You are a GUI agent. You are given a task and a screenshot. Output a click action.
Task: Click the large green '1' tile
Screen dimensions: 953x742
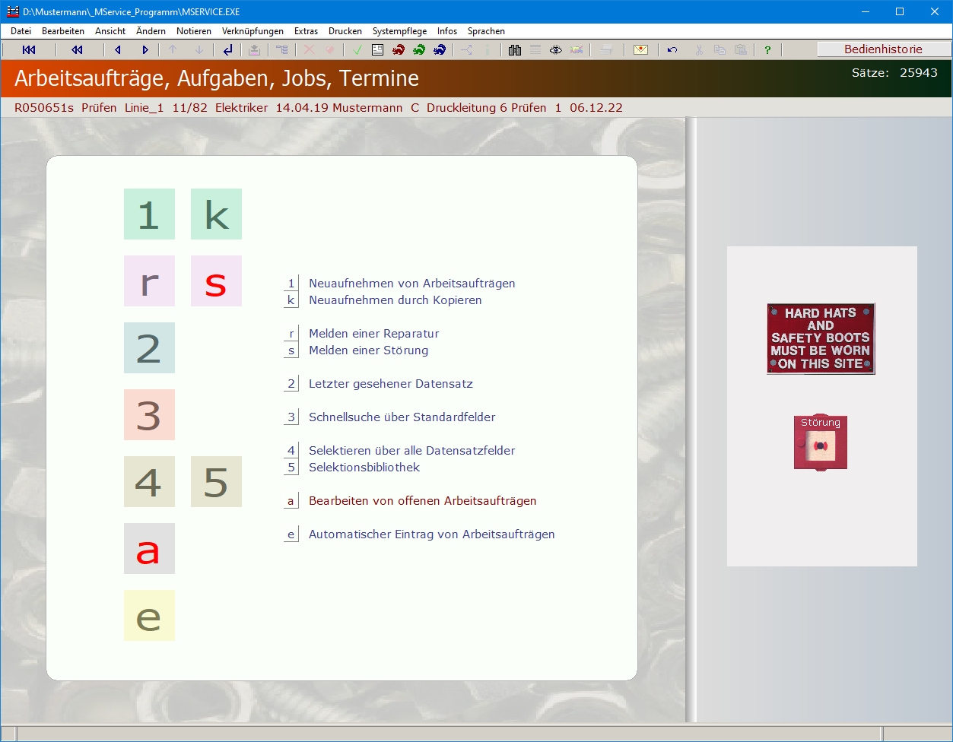(x=149, y=214)
